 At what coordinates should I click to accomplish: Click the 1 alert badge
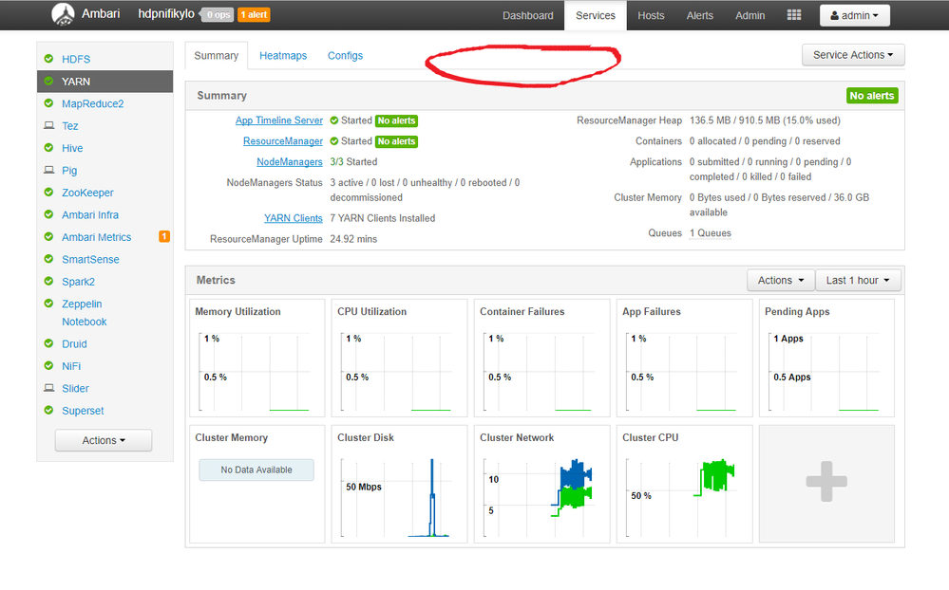pyautogui.click(x=254, y=14)
